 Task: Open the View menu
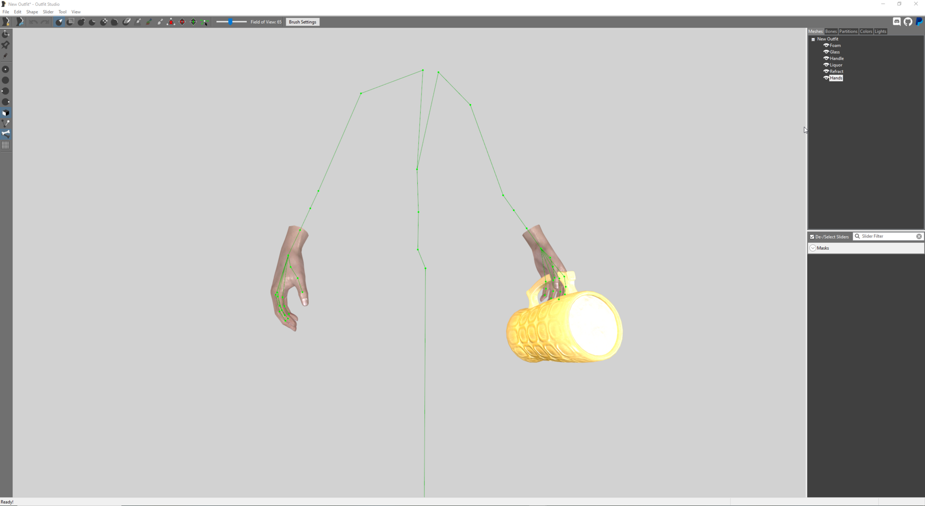point(76,12)
